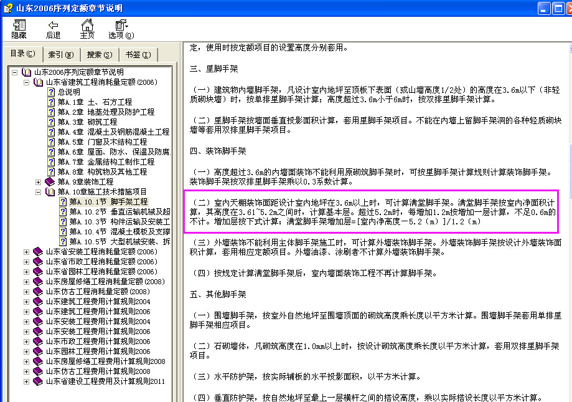Open topic 第A.3章 砌筑工程
Image resolution: width=572 pixels, height=402 pixels.
click(87, 122)
